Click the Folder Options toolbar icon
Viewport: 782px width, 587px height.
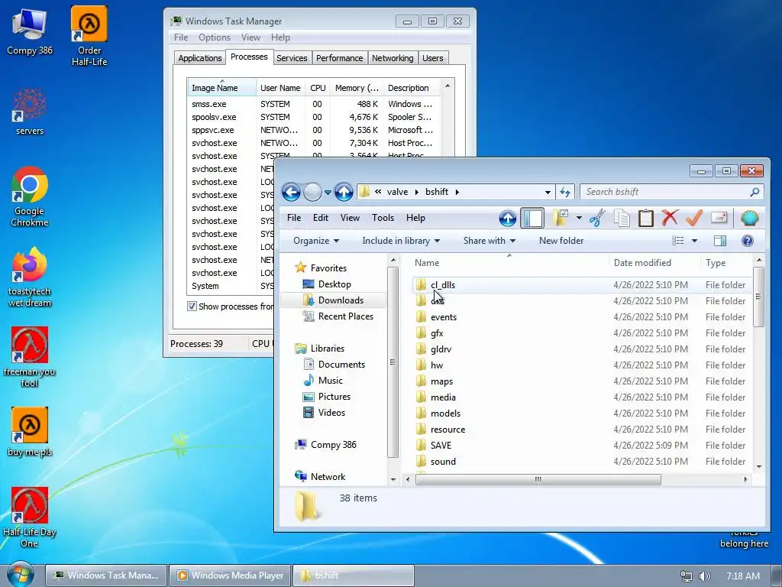[561, 218]
